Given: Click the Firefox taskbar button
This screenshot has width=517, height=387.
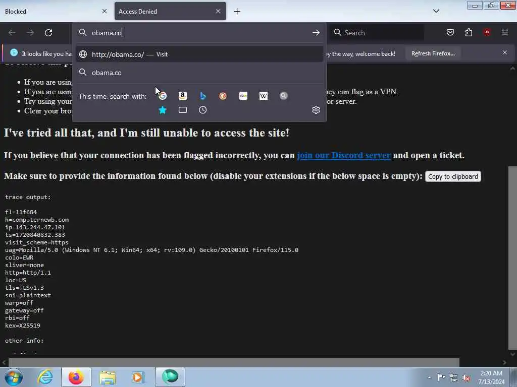Looking at the screenshot, I should pos(76,377).
